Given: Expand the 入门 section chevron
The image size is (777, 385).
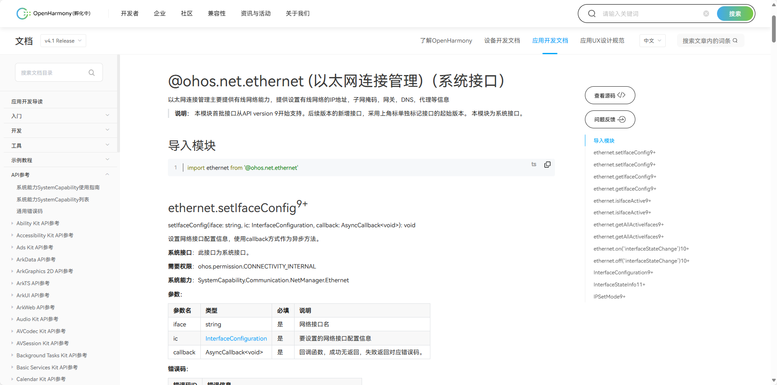Looking at the screenshot, I should pyautogui.click(x=107, y=115).
